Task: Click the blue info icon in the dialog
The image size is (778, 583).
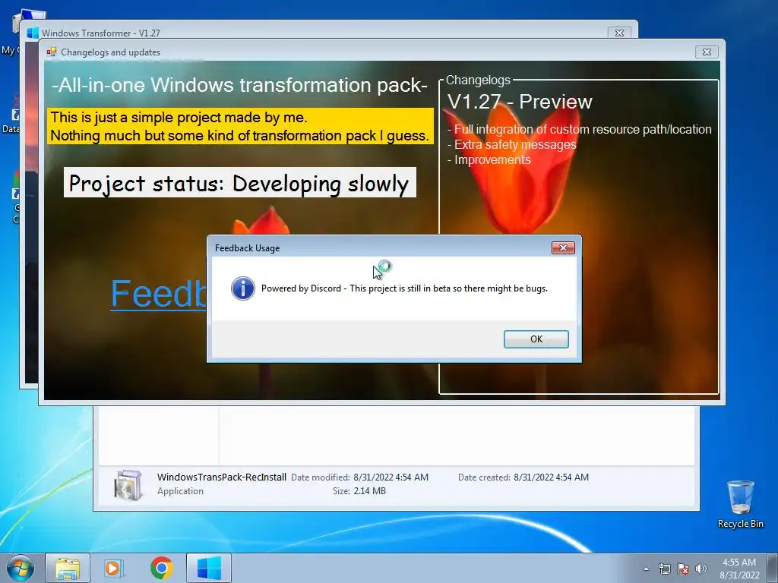Action: pos(243,288)
